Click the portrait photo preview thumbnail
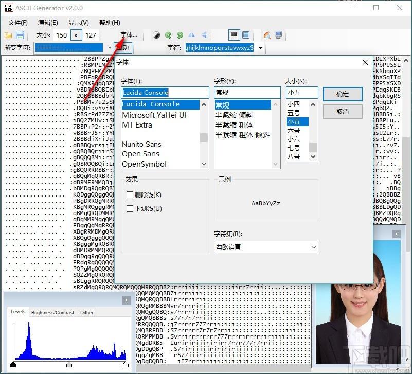 [x=359, y=302]
